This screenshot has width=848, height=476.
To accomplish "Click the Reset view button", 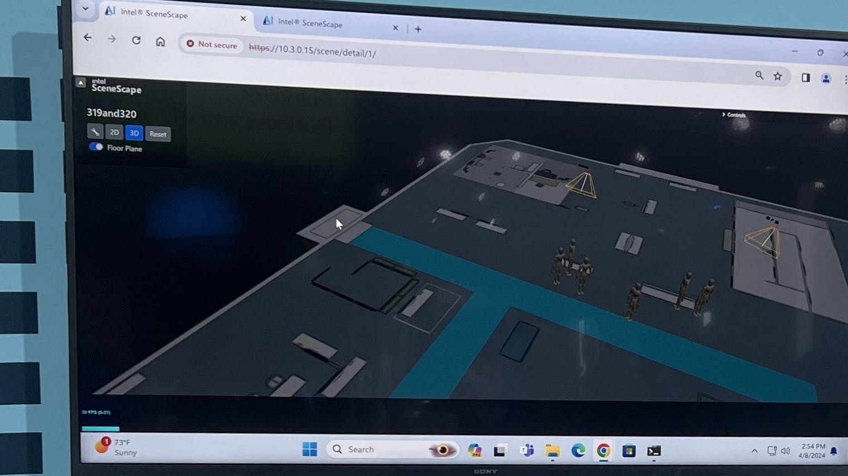I will [x=158, y=134].
